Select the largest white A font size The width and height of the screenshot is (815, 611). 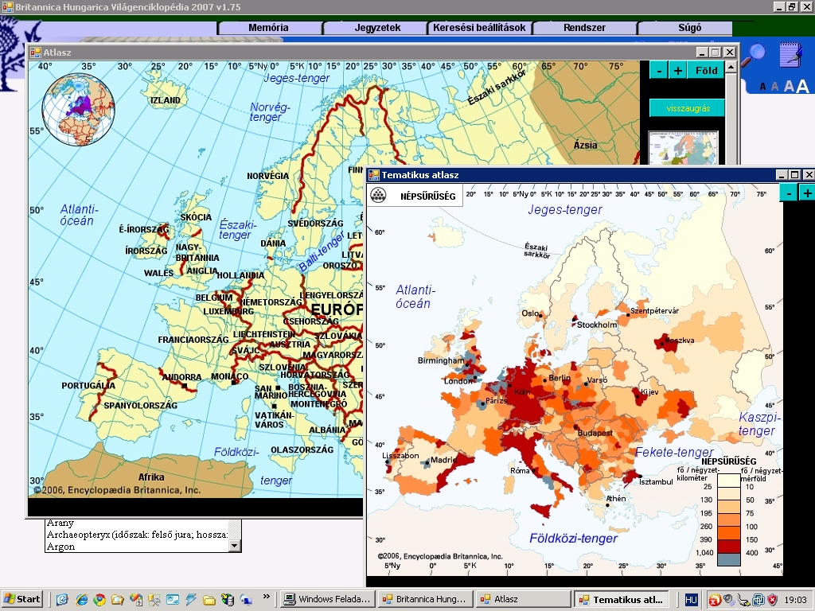point(802,86)
